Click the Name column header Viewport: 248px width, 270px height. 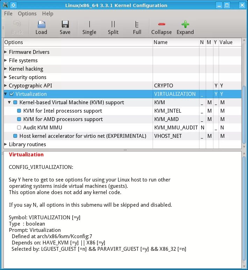[x=176, y=42]
